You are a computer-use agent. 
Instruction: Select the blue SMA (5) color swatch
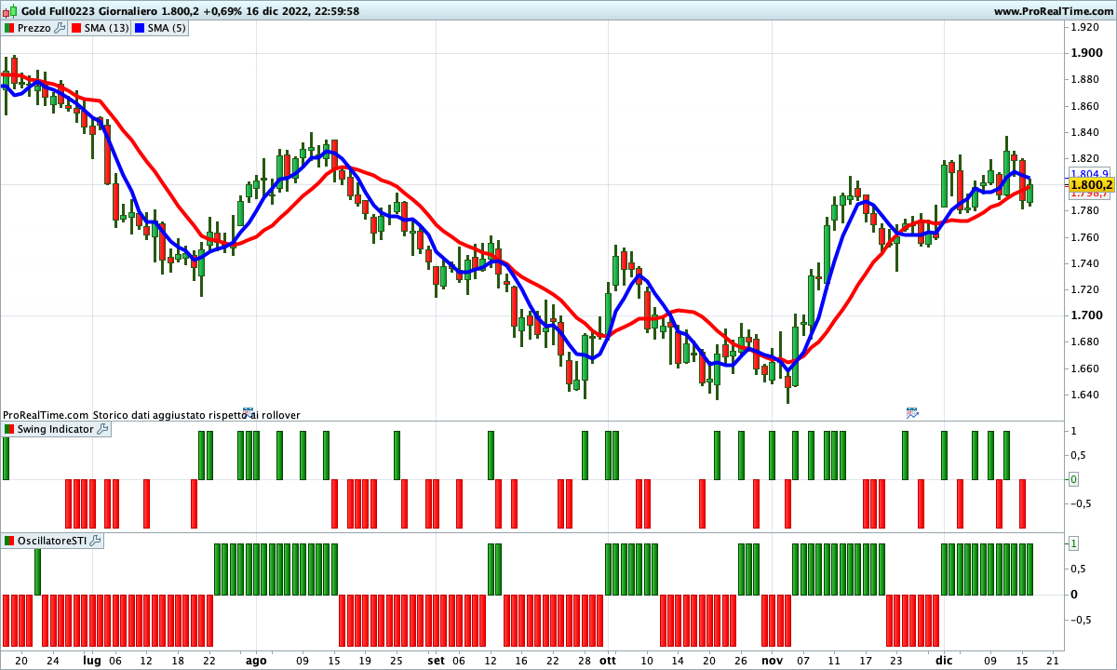141,28
